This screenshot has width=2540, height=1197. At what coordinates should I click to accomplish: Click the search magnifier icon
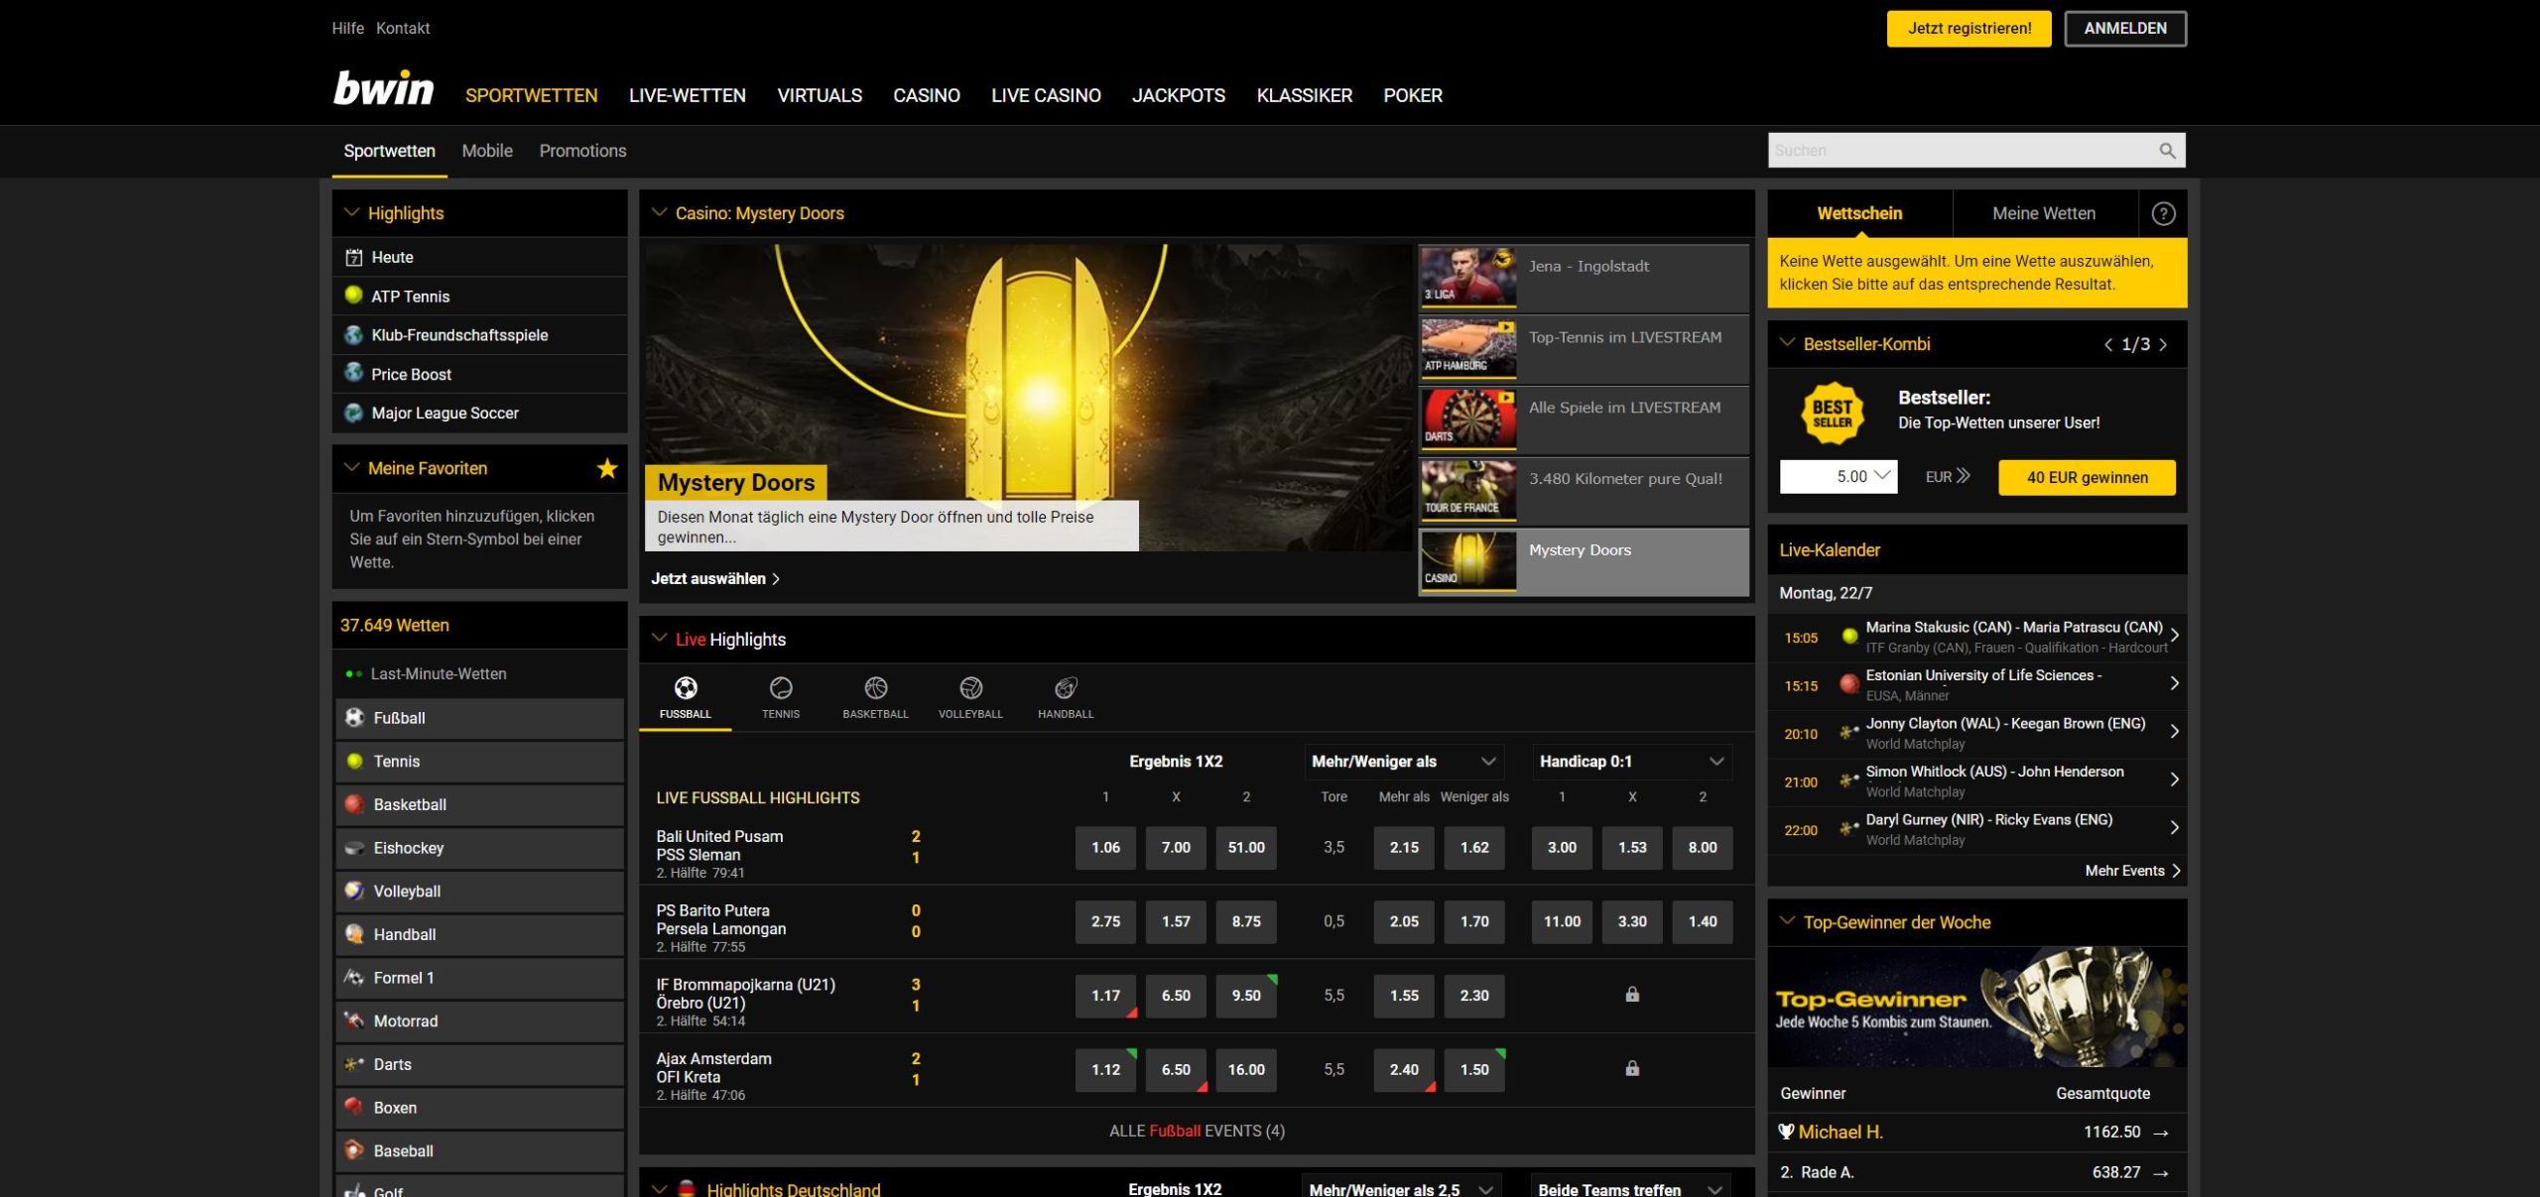tap(2167, 151)
